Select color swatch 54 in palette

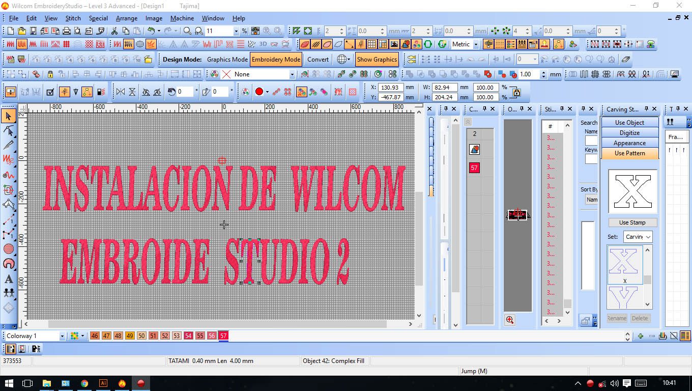click(x=188, y=336)
